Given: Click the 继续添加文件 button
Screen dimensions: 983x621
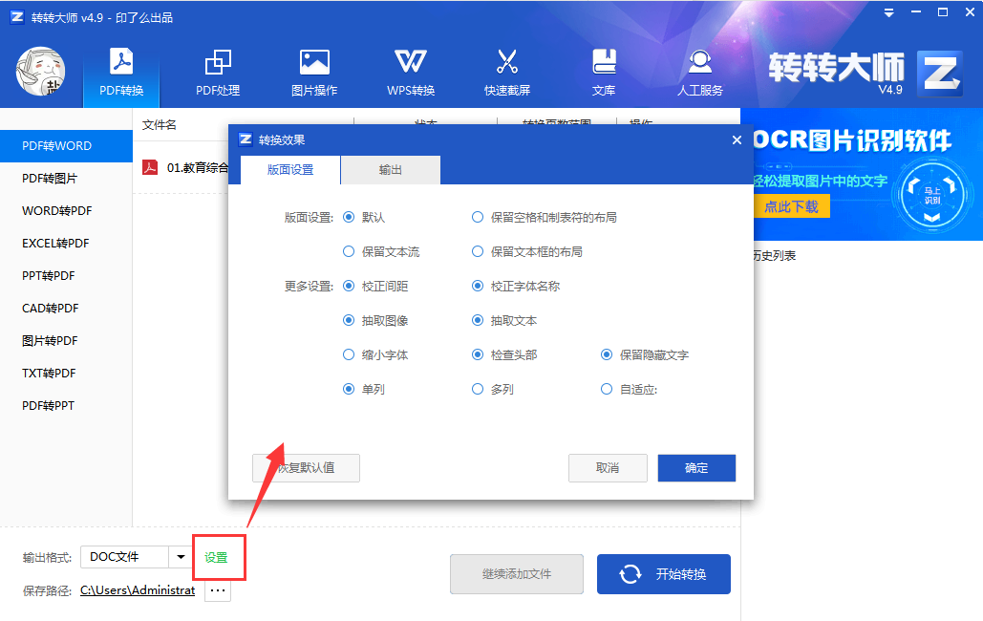Looking at the screenshot, I should pos(517,574).
